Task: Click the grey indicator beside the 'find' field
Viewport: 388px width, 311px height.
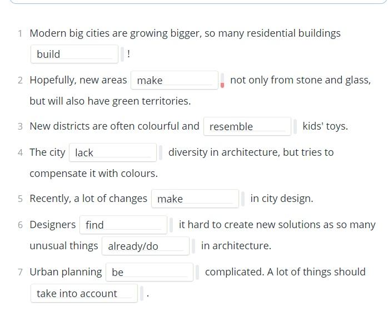Action: (171, 225)
